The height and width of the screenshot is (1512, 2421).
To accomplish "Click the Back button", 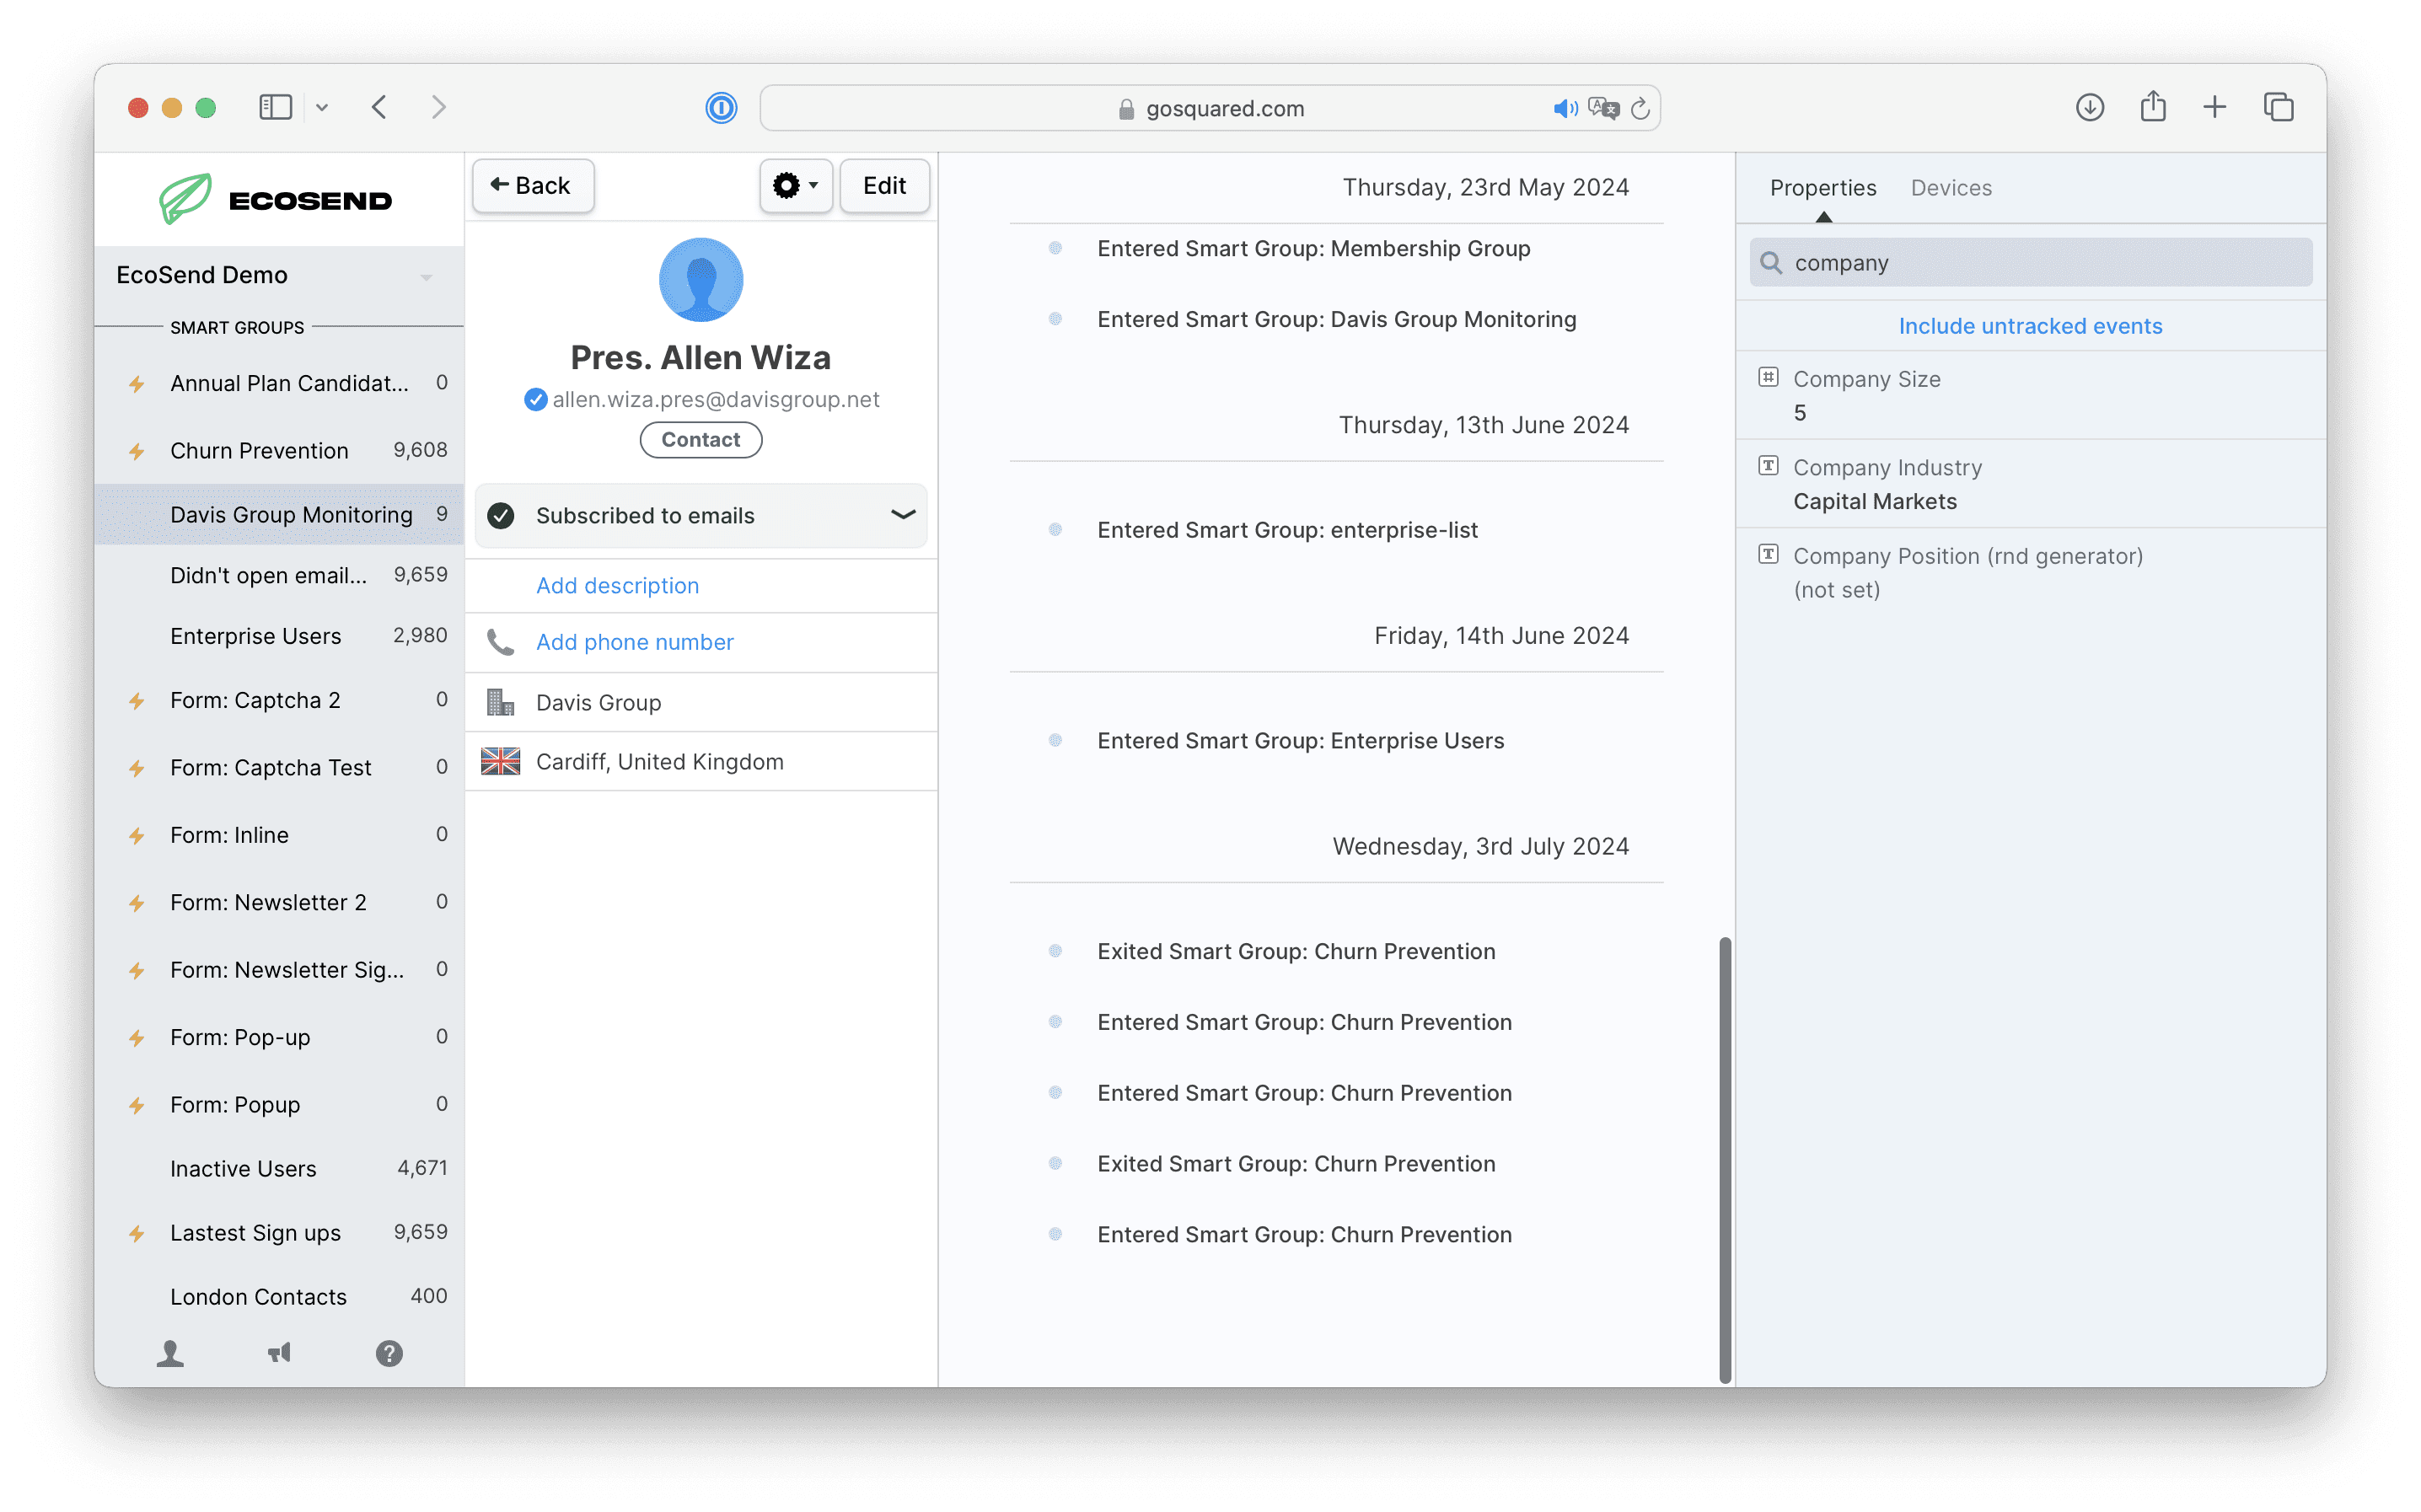I will tap(533, 185).
